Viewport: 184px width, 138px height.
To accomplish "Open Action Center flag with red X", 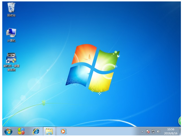I will coord(148,131).
